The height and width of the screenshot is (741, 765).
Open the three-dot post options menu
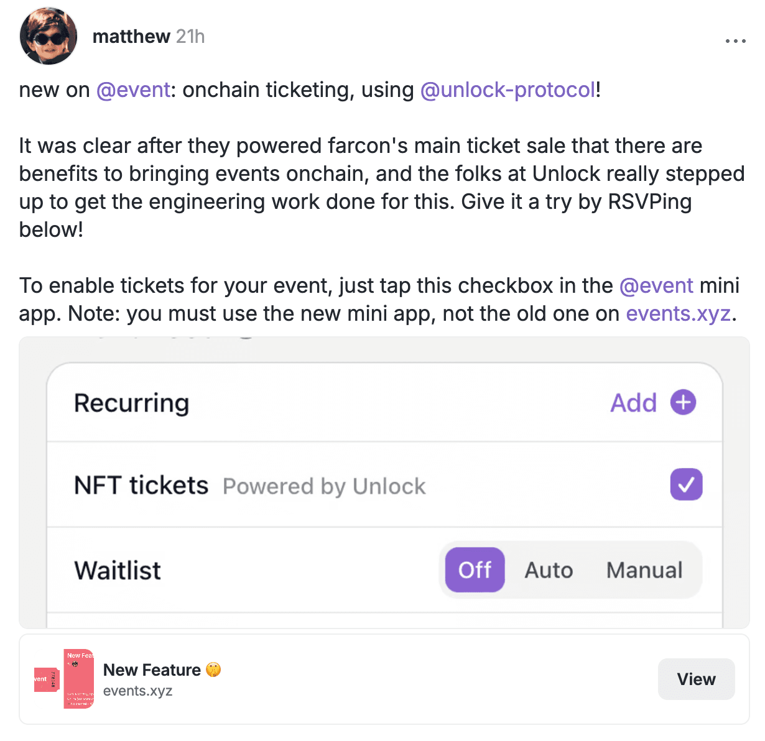[x=735, y=42]
